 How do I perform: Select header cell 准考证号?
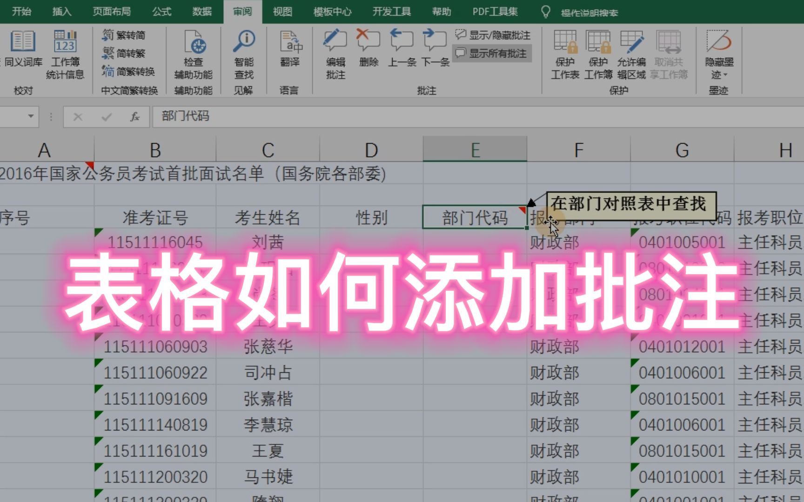pos(155,217)
